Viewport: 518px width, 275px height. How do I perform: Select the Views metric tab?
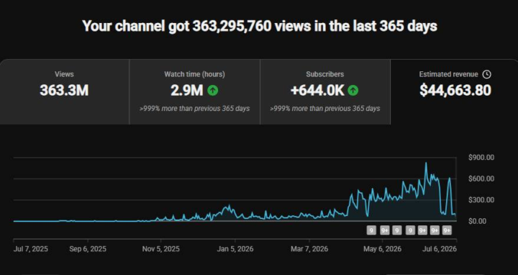(x=65, y=92)
